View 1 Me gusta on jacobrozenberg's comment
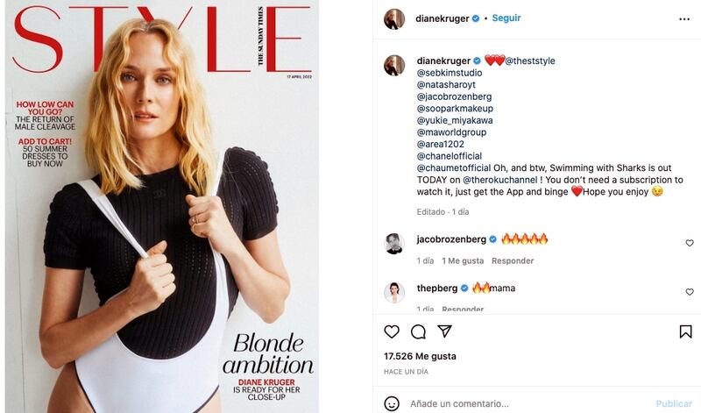This screenshot has width=701, height=413. point(463,260)
